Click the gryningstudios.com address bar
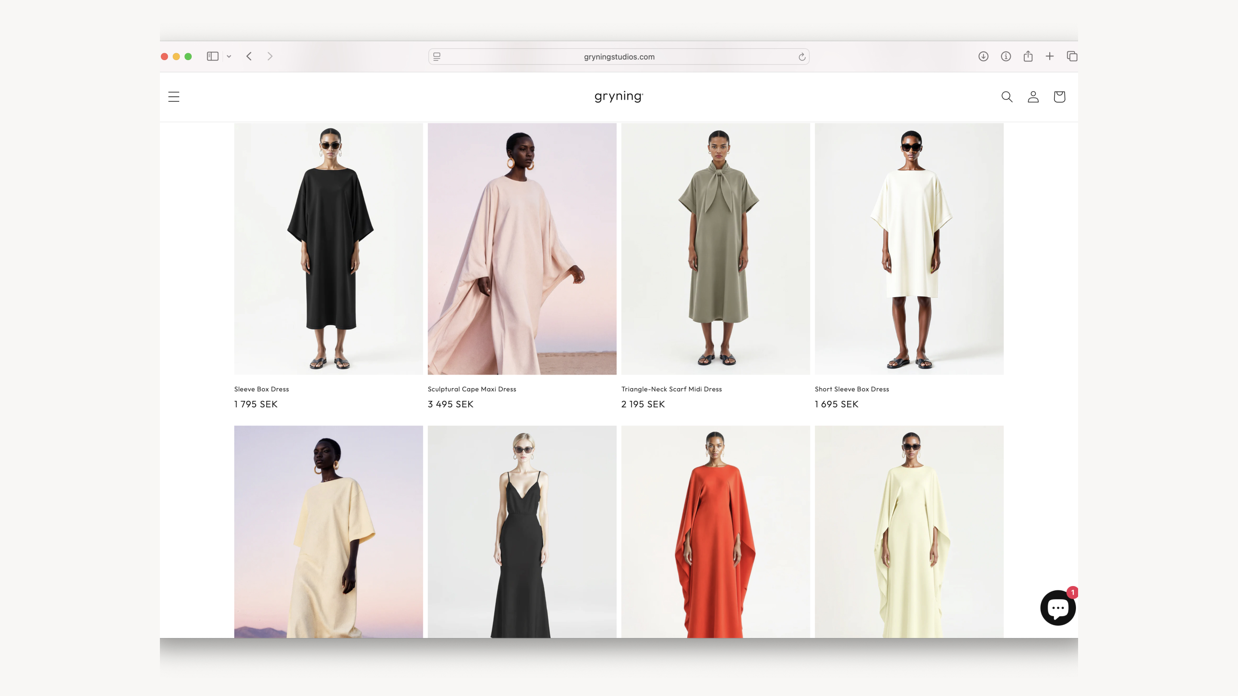1238x696 pixels. pyautogui.click(x=619, y=57)
